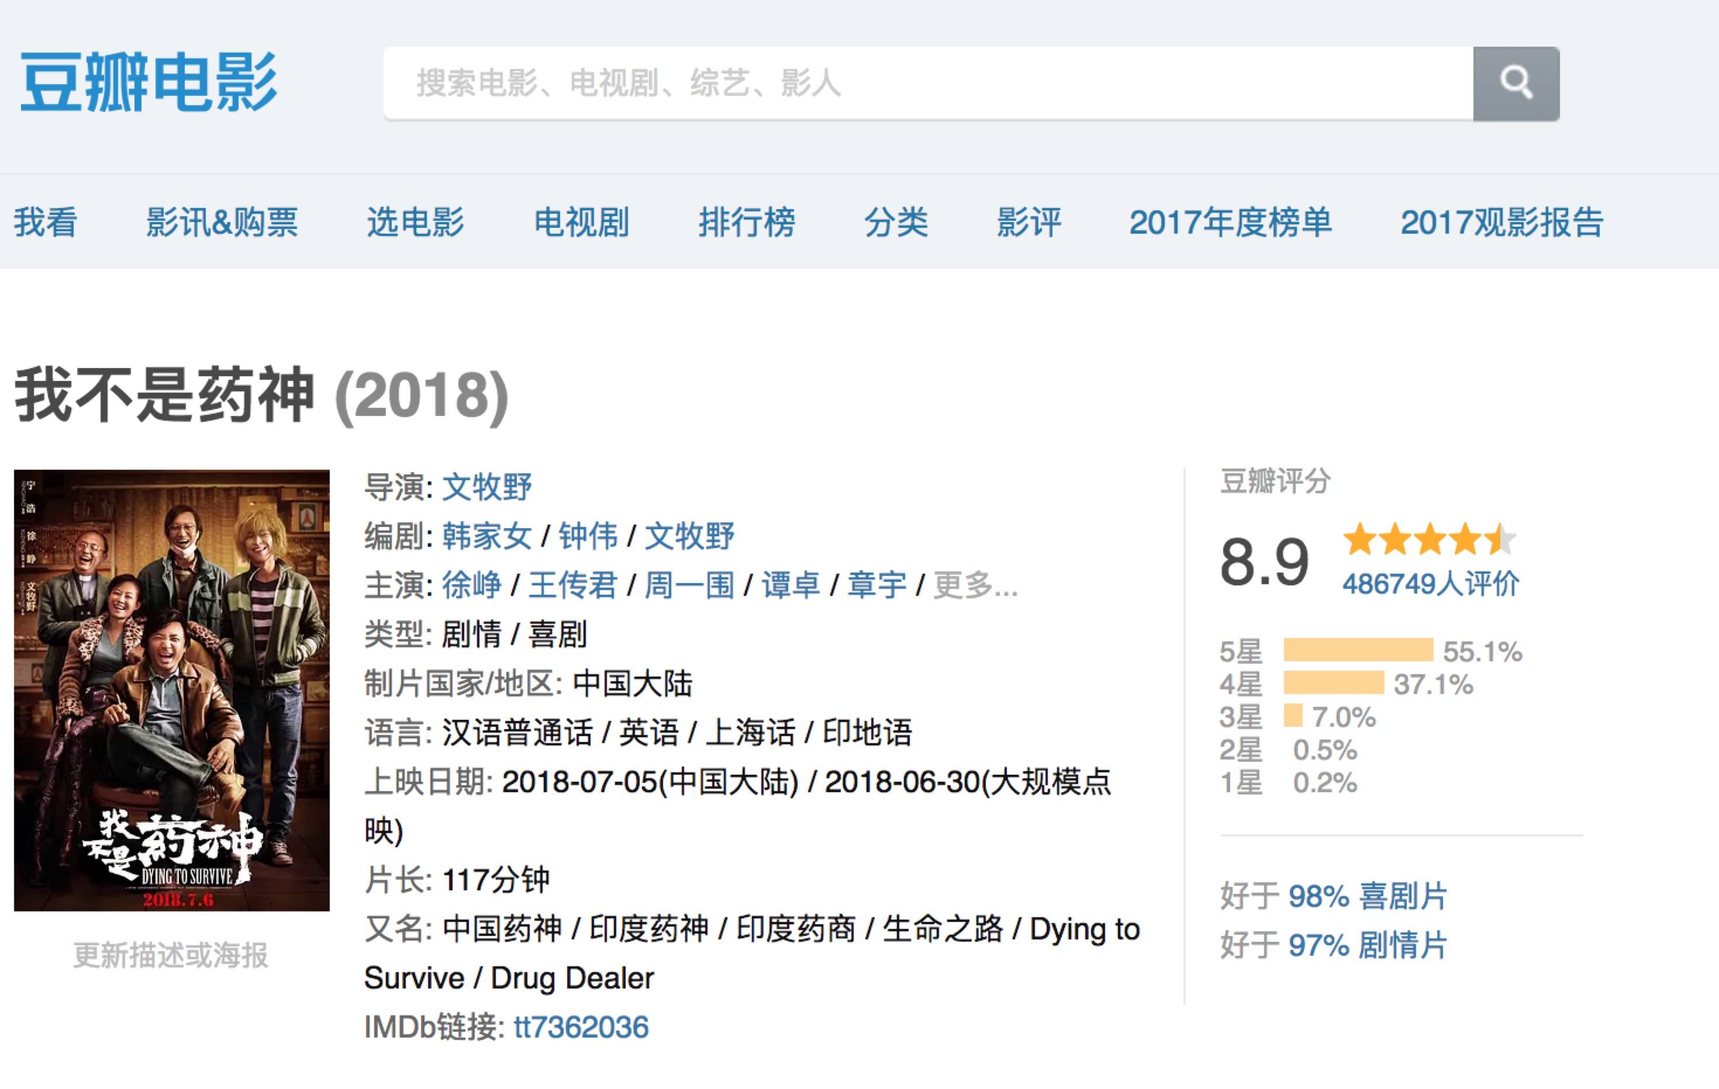Screen dimensions: 1719x1089
Task: Open the 电视剧 section
Action: tap(581, 222)
